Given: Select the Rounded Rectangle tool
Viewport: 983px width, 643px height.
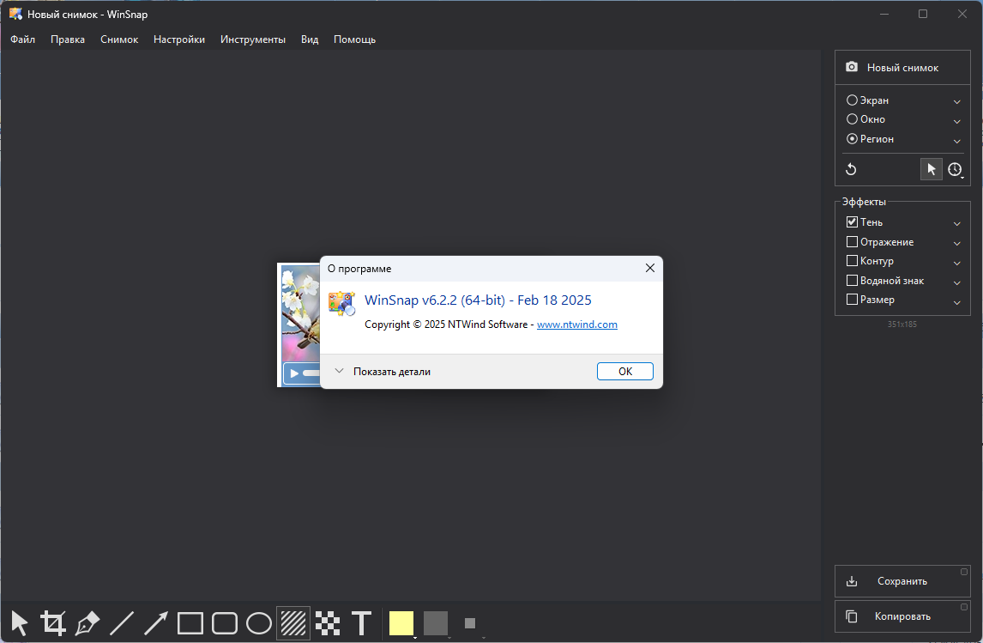Looking at the screenshot, I should tap(224, 622).
